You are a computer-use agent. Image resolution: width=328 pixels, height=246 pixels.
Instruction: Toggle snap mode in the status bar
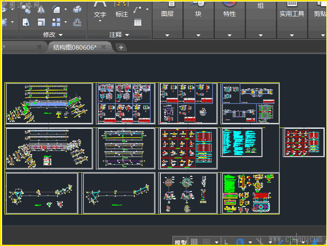point(206,241)
